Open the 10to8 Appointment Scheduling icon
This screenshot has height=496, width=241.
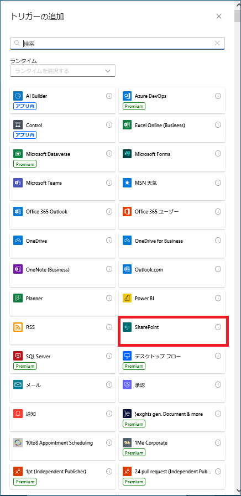18,443
